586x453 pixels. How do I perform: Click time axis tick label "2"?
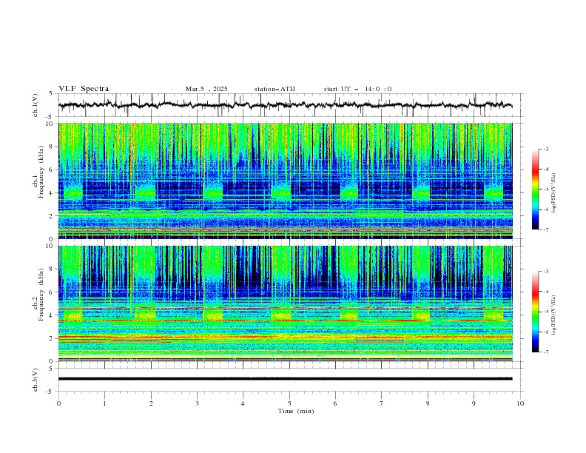point(151,403)
